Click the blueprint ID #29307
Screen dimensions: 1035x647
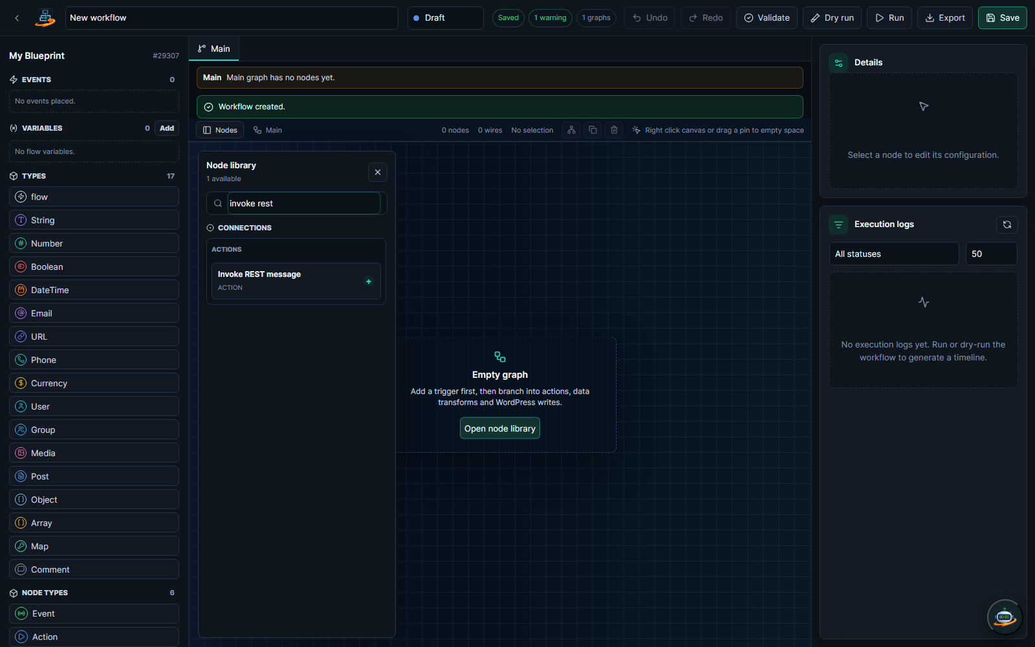[166, 56]
